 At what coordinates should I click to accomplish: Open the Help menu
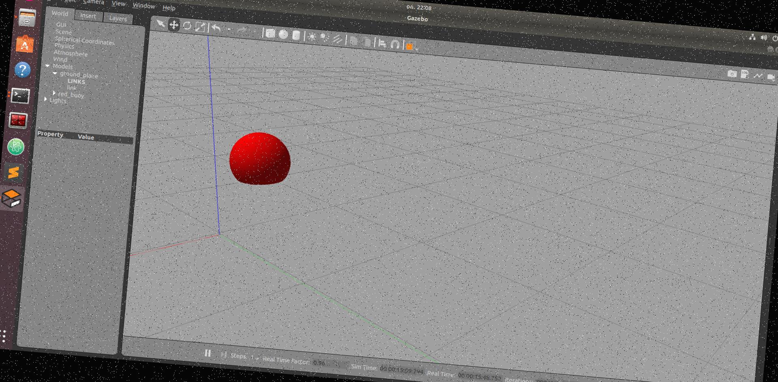tap(169, 8)
